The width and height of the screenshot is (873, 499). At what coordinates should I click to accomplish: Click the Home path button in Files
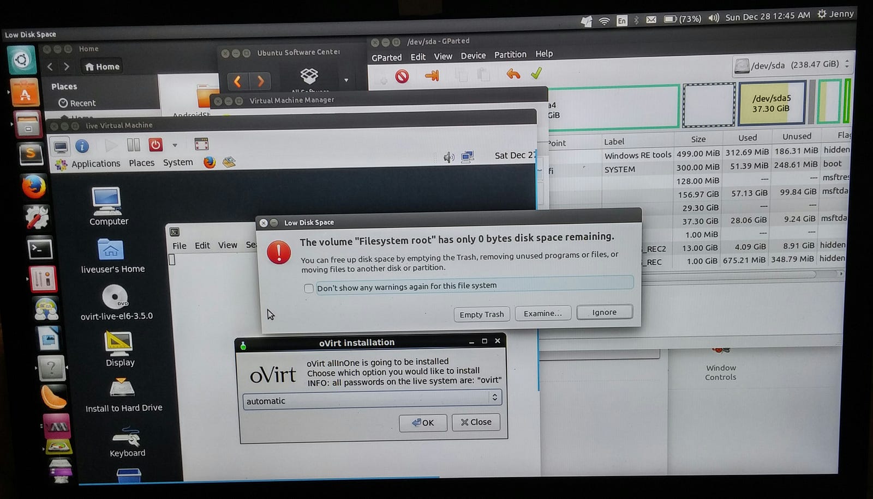(102, 66)
